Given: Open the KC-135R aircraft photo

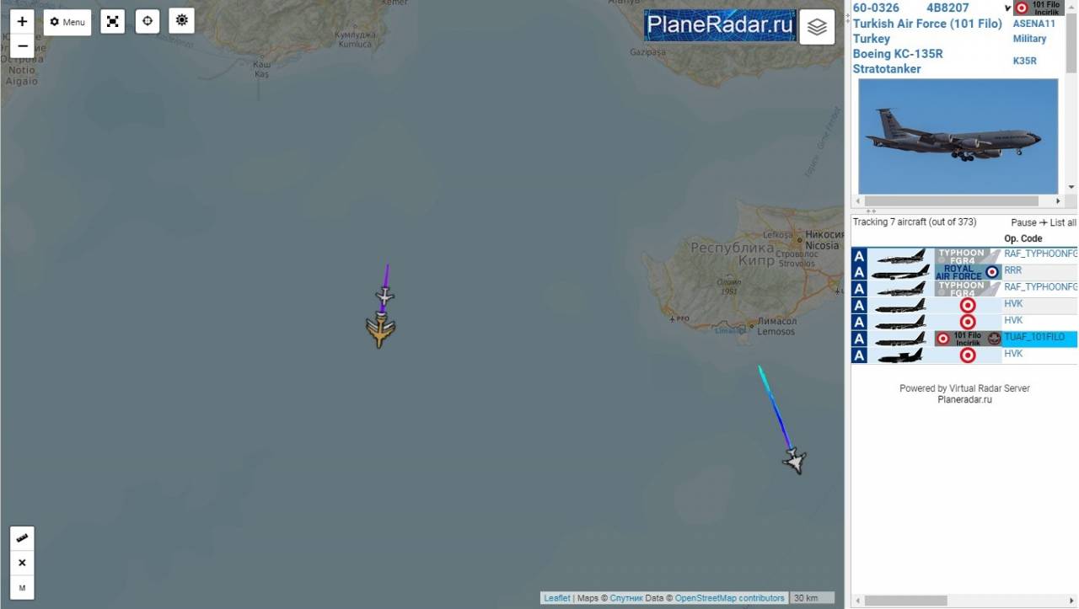Looking at the screenshot, I should click(958, 136).
